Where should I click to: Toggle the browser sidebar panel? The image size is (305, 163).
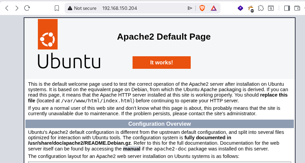287,8
